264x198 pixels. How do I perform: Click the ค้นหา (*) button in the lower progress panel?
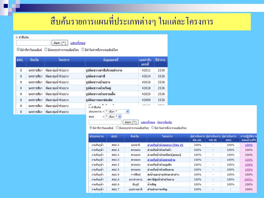click(x=131, y=122)
